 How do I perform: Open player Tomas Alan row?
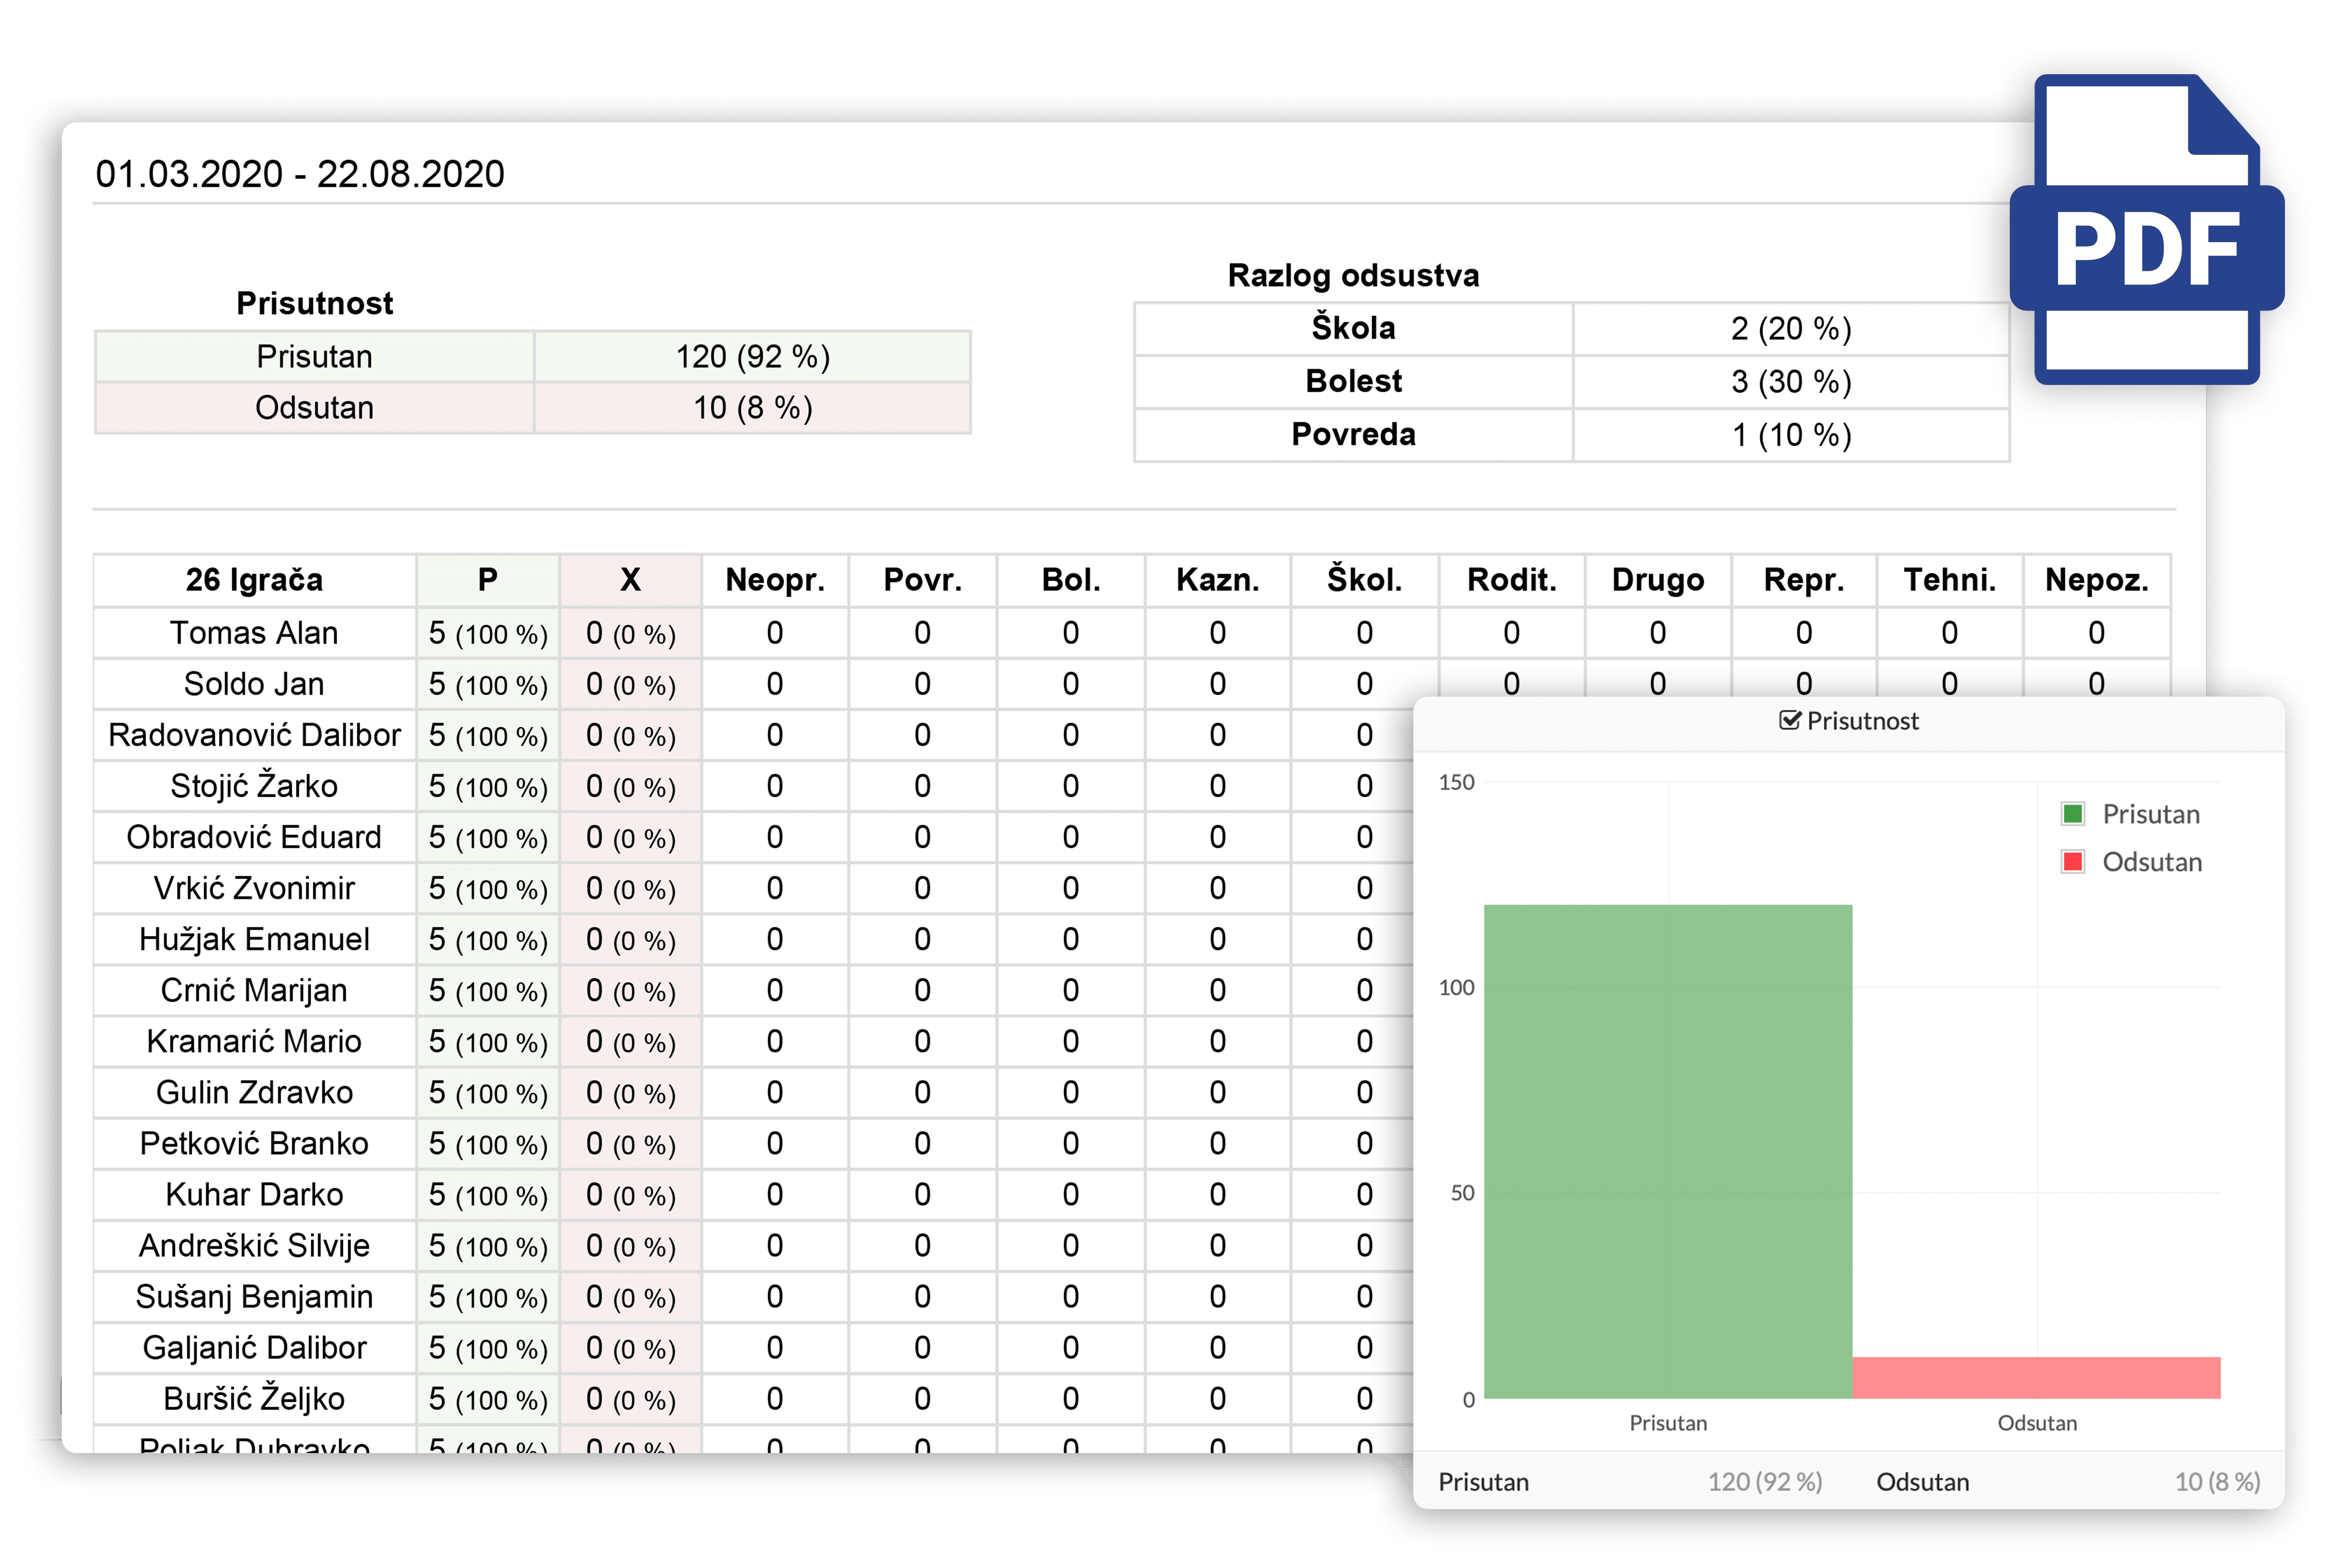click(1131, 633)
